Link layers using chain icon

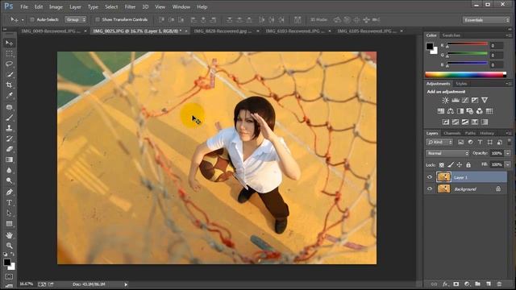[x=434, y=284]
